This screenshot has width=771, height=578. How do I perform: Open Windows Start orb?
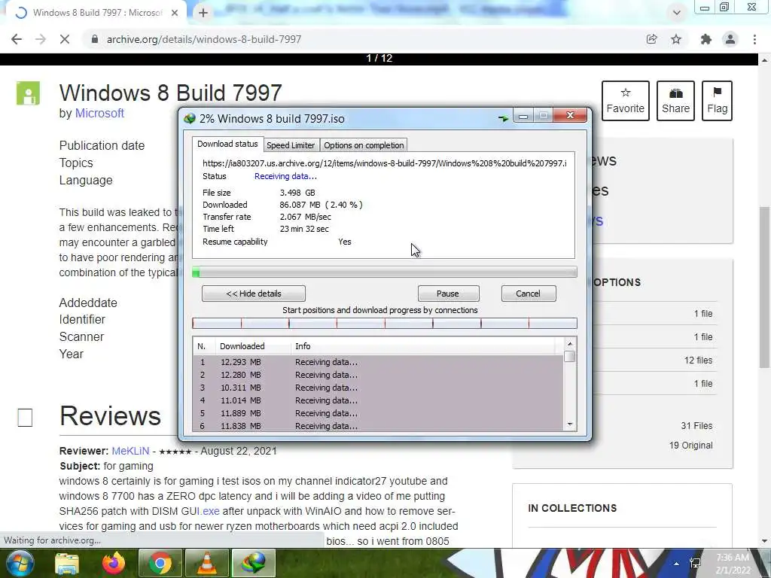coord(20,563)
